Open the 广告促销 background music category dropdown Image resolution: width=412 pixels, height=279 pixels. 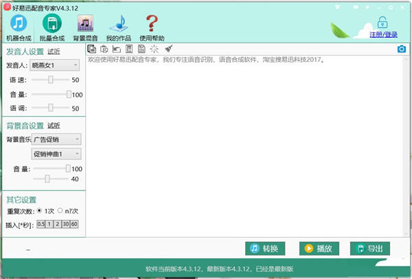point(76,139)
